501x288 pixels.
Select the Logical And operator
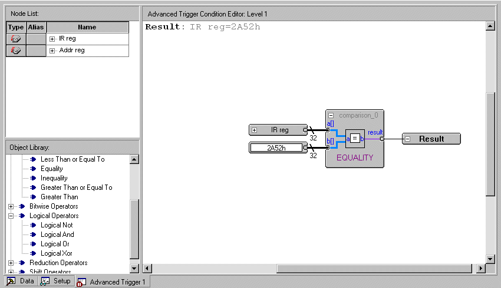pyautogui.click(x=57, y=235)
